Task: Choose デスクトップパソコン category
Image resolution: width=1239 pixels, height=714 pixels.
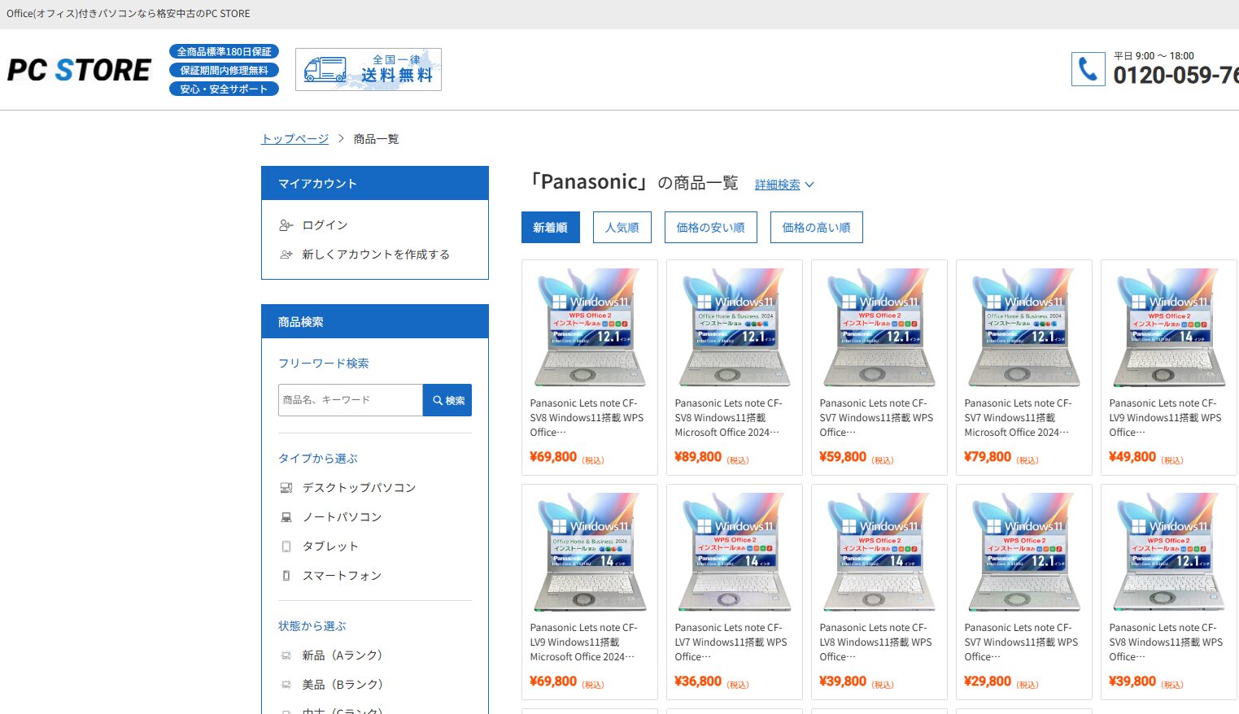Action: [x=360, y=488]
